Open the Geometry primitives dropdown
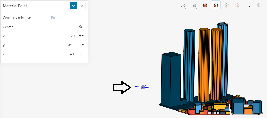This screenshot has height=118, width=267. click(68, 18)
